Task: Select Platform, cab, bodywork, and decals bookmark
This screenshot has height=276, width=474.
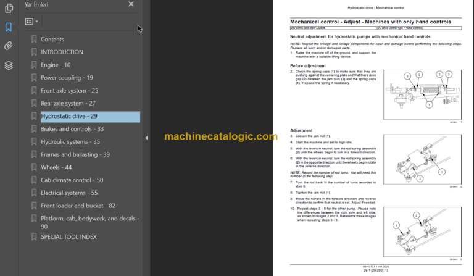Action: (89, 222)
